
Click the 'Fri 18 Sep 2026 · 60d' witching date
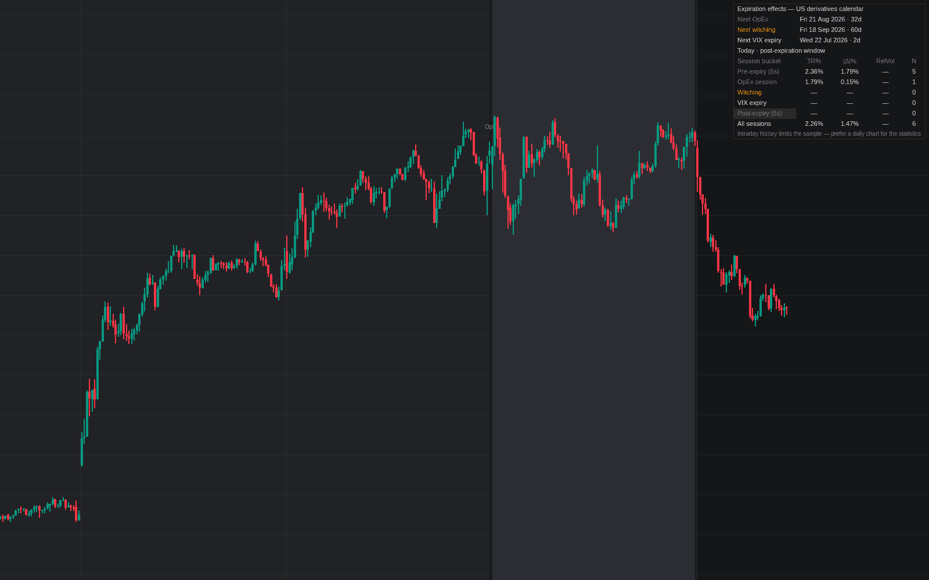(x=830, y=30)
